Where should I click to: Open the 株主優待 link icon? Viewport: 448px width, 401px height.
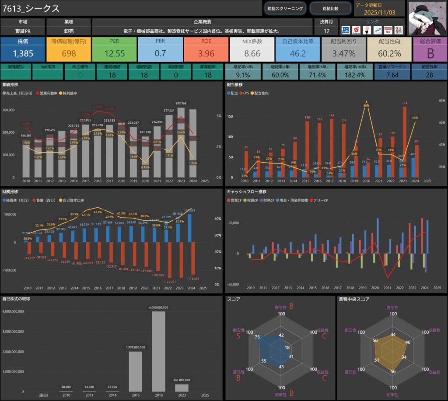[x=399, y=29]
